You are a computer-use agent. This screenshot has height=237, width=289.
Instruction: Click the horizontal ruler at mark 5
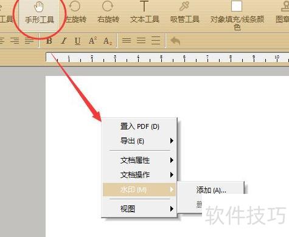tap(161, 58)
